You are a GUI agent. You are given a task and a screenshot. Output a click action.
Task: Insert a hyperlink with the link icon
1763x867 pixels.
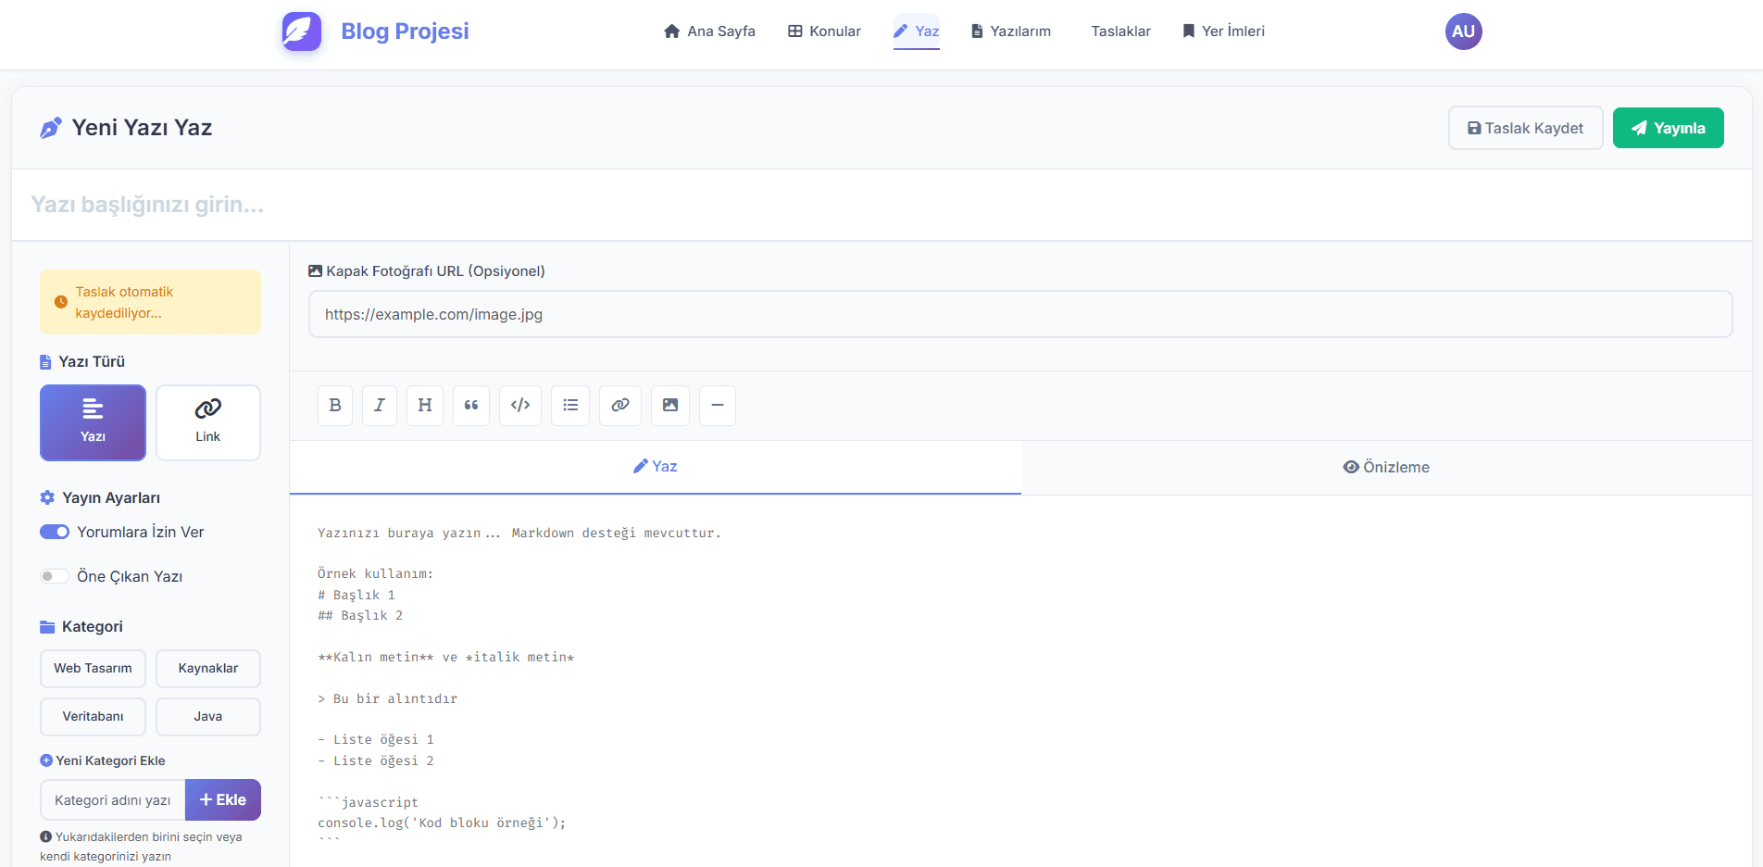click(620, 405)
